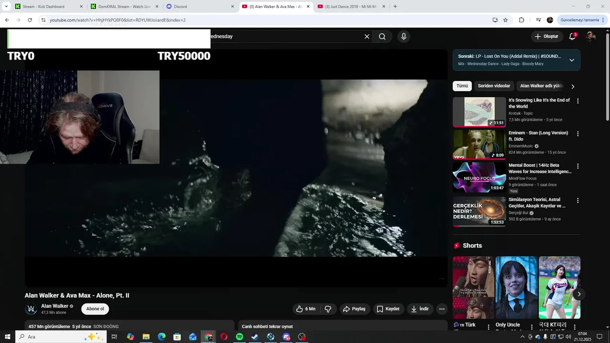Click the EminemMusic channel name

(x=521, y=146)
